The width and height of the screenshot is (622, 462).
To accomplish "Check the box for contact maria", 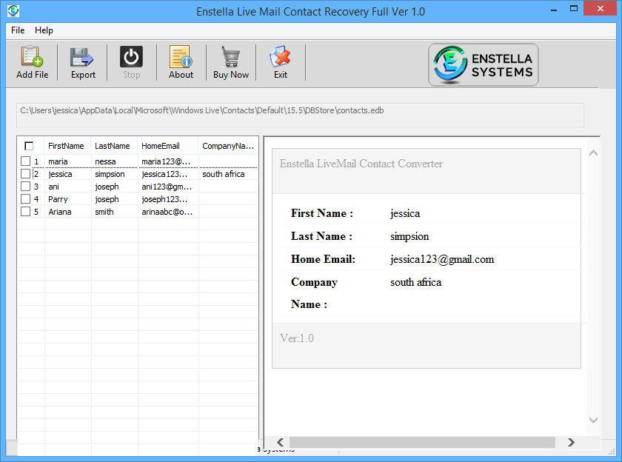I will [x=25, y=161].
